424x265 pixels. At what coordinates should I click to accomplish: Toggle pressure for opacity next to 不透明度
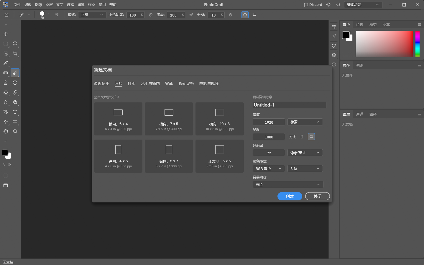[x=151, y=15]
